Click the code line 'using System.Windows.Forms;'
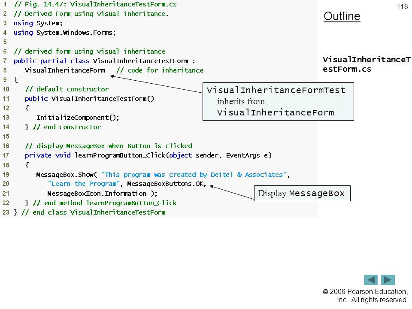The height and width of the screenshot is (309, 412). 65,33
